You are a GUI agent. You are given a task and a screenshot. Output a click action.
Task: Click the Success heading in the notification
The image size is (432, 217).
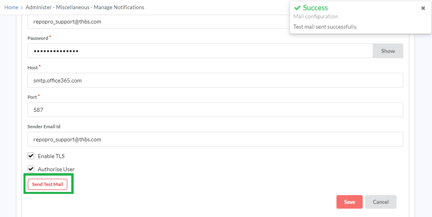(315, 8)
